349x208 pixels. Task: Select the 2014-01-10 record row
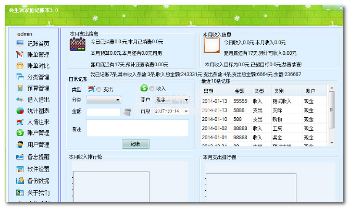point(264,119)
